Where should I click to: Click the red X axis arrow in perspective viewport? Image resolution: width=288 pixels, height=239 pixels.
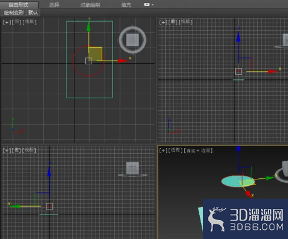click(x=248, y=194)
